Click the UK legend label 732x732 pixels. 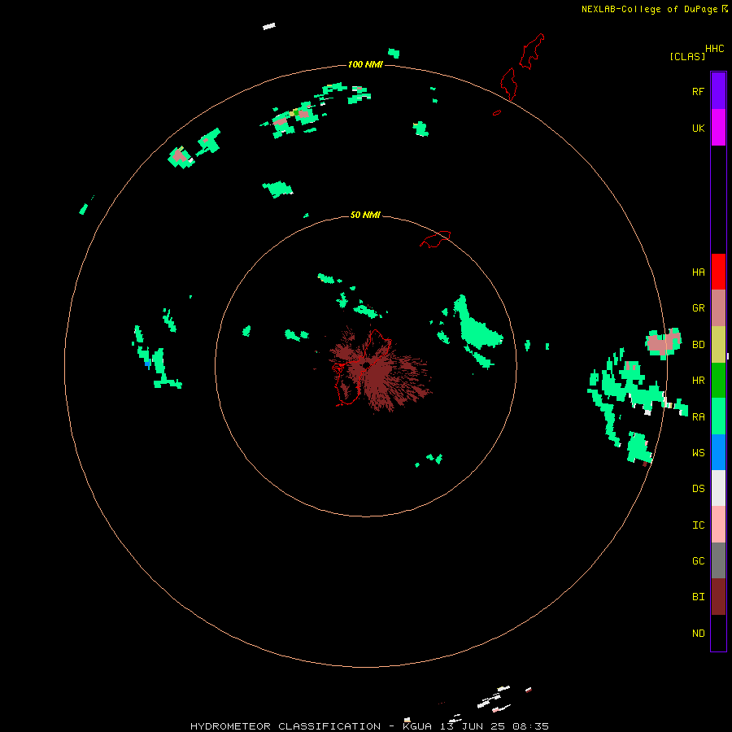(699, 128)
